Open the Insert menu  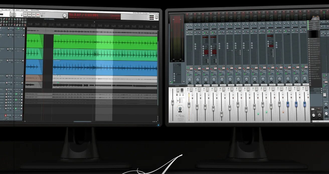6,10
